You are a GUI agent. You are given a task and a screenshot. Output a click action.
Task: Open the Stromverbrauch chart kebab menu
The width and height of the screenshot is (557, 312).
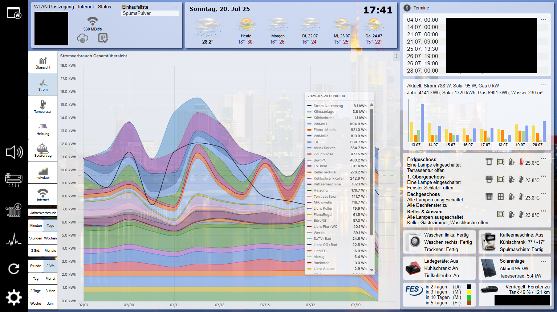[x=396, y=56]
